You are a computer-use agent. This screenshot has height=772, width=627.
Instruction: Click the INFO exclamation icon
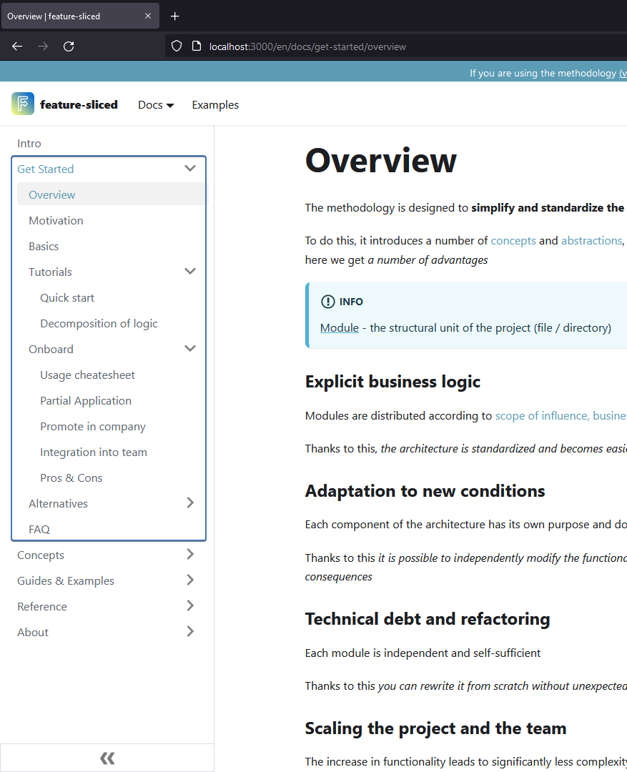point(327,302)
